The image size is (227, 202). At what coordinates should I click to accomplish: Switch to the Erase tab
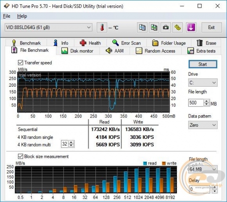click(x=206, y=43)
